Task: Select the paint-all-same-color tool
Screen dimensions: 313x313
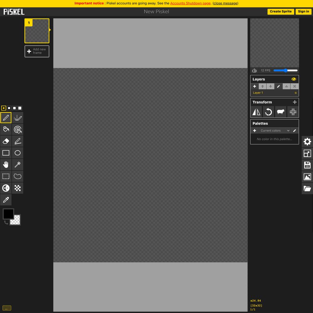Action: (x=18, y=129)
